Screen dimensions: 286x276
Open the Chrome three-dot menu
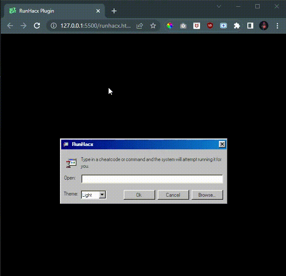(x=277, y=26)
